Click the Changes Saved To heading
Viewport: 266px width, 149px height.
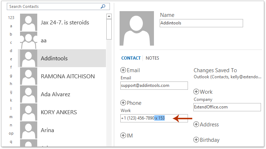coord(215,70)
